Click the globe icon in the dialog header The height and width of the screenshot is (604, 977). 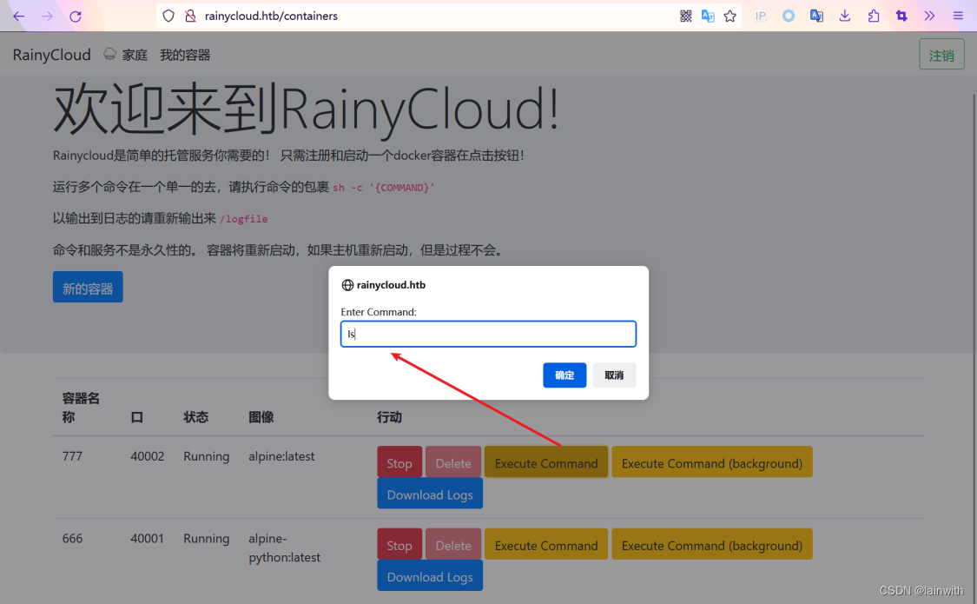(347, 285)
